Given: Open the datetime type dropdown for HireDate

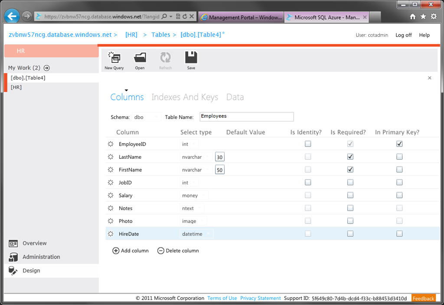Looking at the screenshot, I should coord(196,234).
